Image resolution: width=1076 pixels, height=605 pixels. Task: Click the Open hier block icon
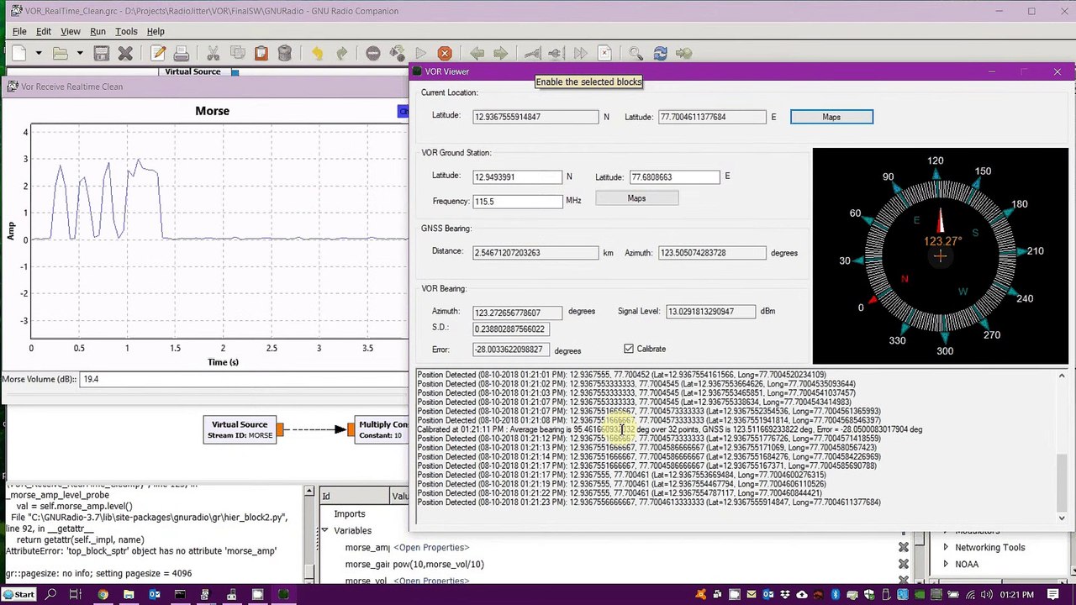(x=683, y=53)
